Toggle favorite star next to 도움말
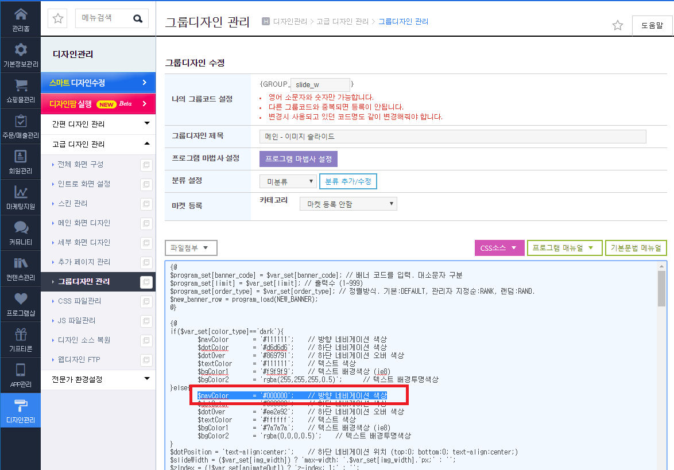 click(618, 25)
